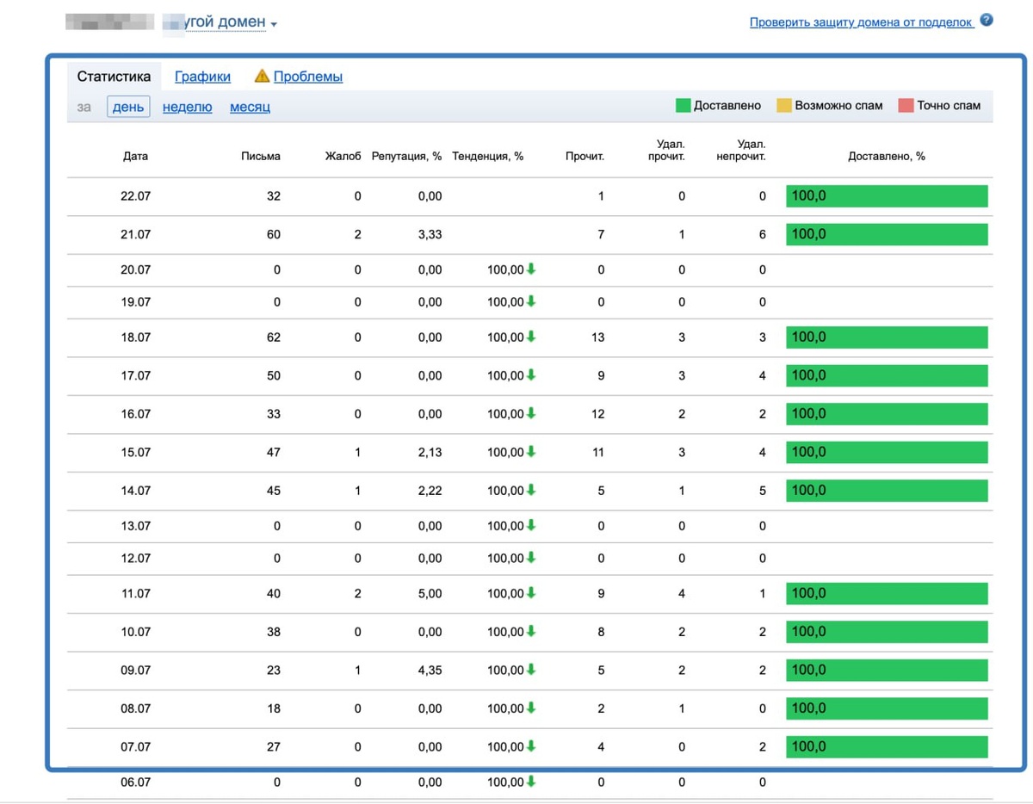Click the green trend arrow for 19.07
The height and width of the screenshot is (804, 1033).
click(531, 301)
